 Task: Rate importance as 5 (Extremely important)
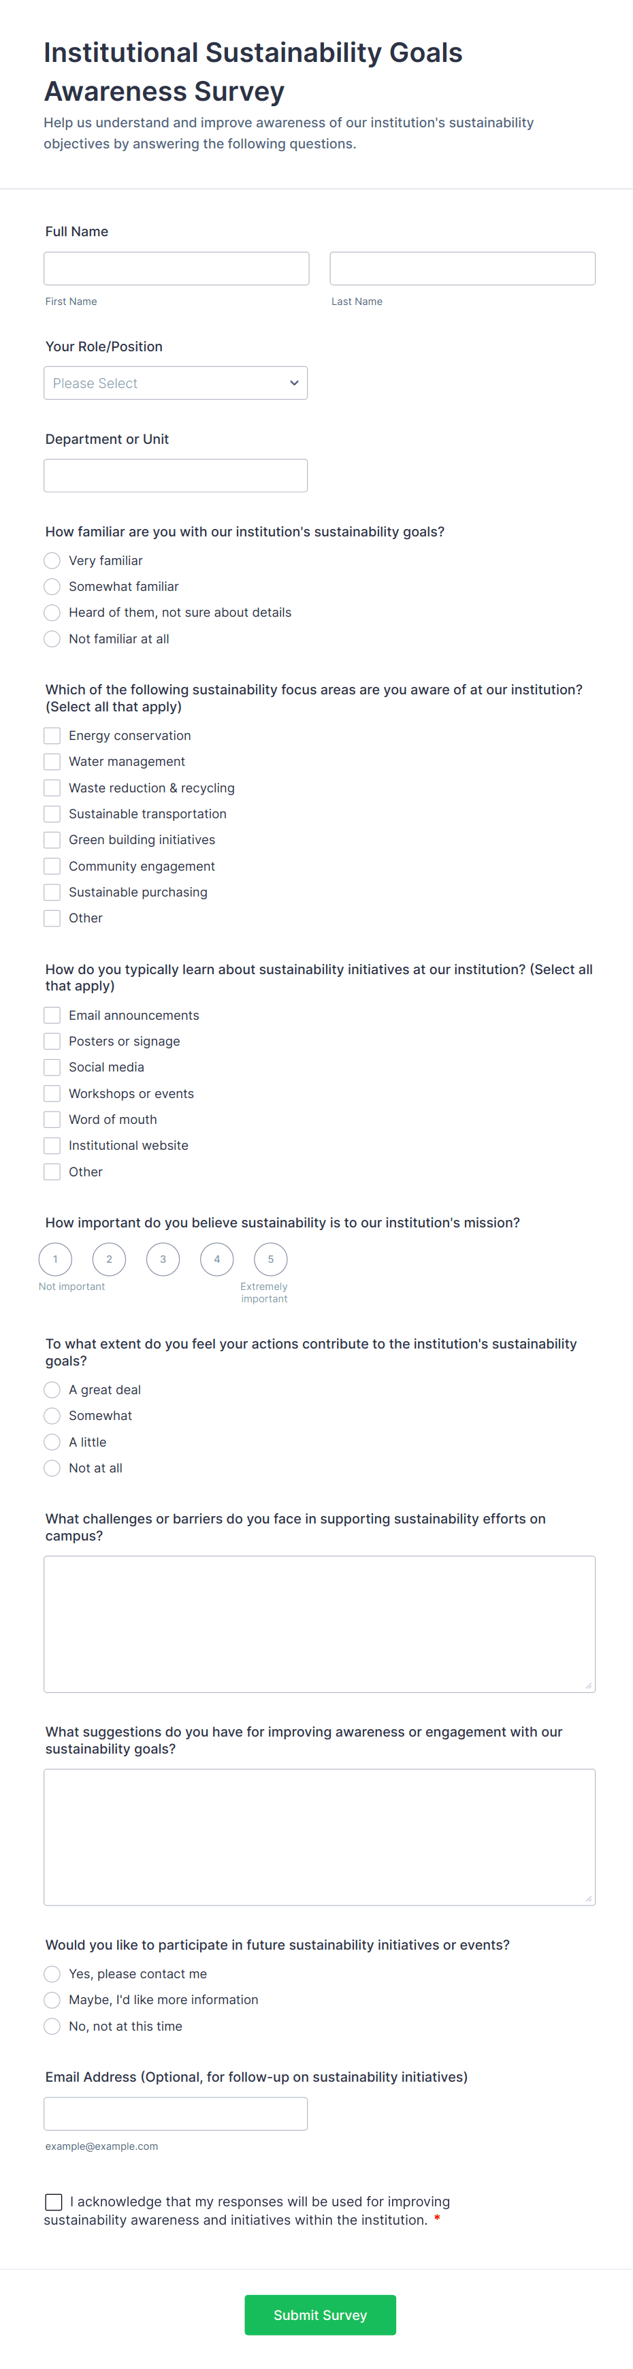pos(270,1259)
